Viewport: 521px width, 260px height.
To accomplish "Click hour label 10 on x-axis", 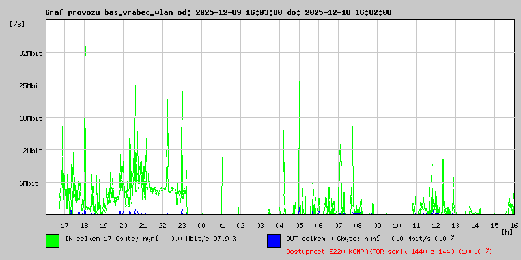I will tap(397, 226).
